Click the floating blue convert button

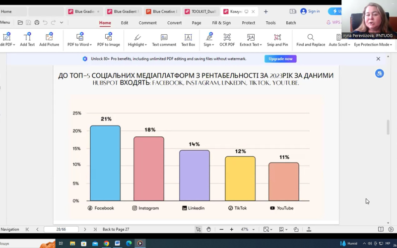click(379, 73)
